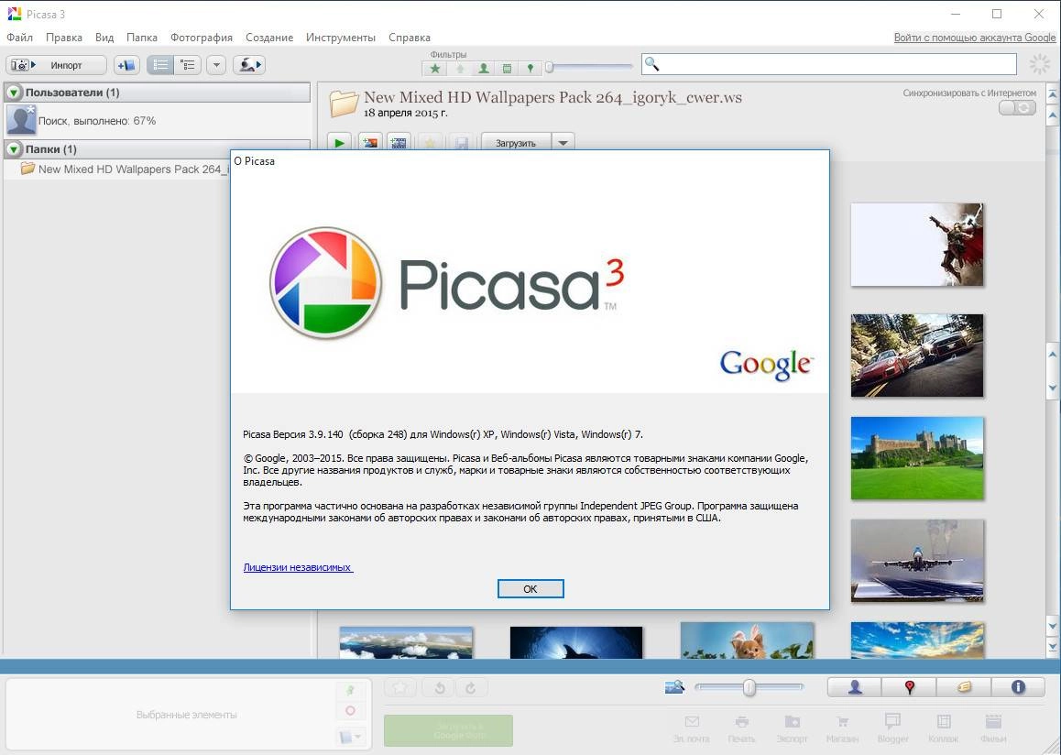Show the Tags panel
The width and height of the screenshot is (1061, 755).
coord(964,687)
